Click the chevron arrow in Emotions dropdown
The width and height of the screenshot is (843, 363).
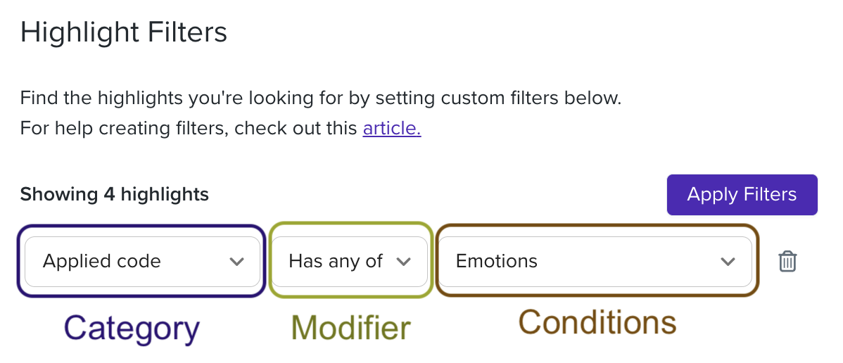(728, 262)
